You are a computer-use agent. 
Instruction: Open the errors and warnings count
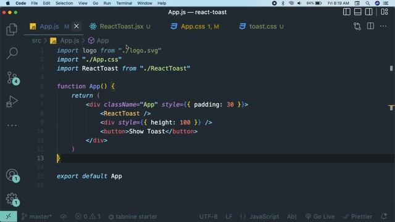coord(88,216)
